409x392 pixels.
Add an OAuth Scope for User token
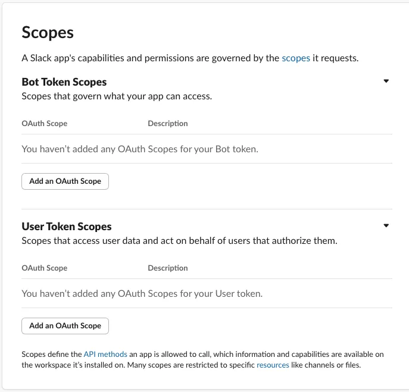pos(65,325)
